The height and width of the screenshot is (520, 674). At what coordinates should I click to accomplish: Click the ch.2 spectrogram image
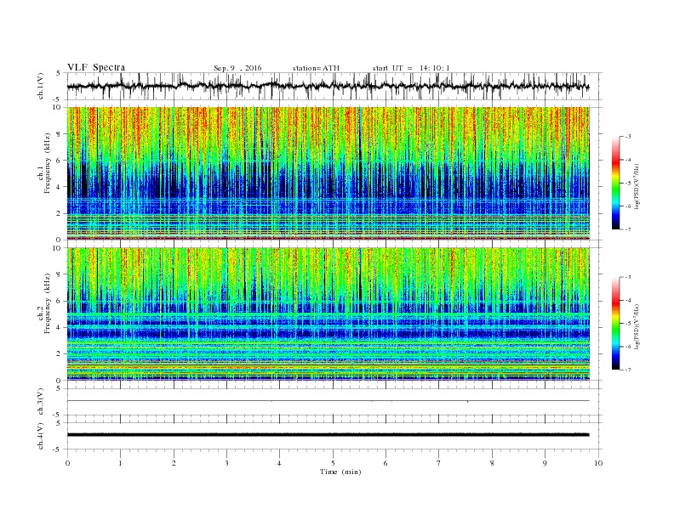pyautogui.click(x=328, y=314)
